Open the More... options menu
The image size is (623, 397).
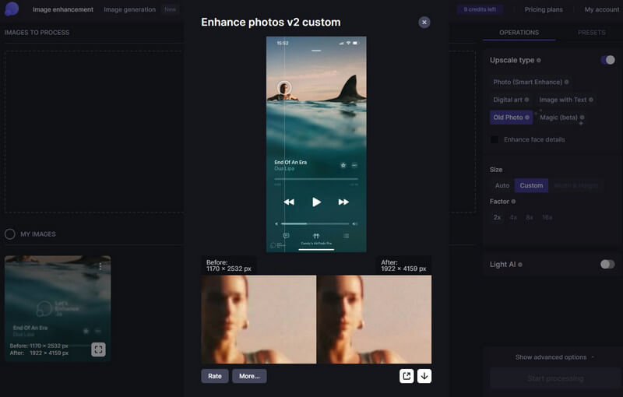click(x=249, y=376)
